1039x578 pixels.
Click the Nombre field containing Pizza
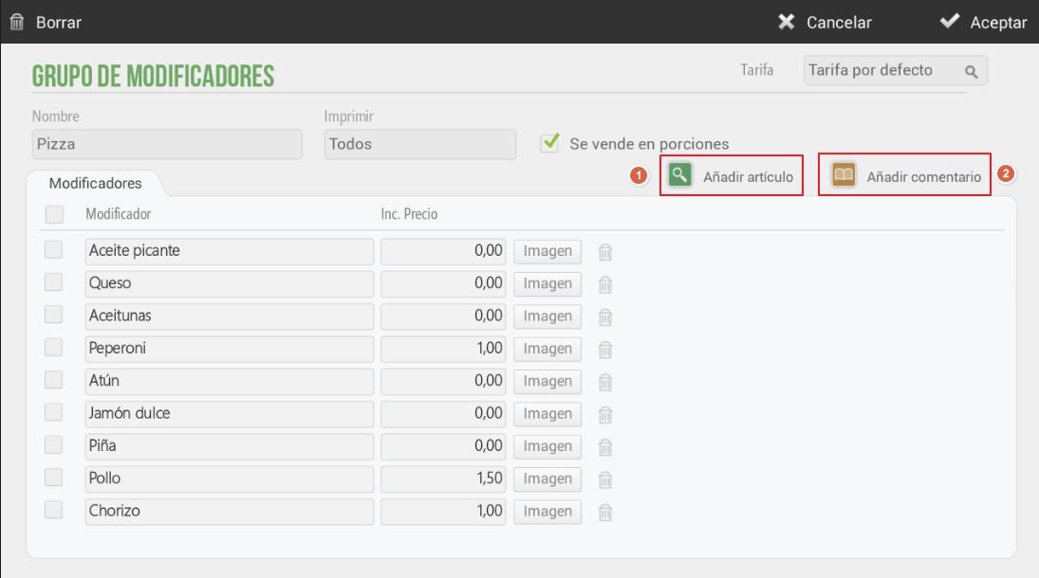click(167, 144)
